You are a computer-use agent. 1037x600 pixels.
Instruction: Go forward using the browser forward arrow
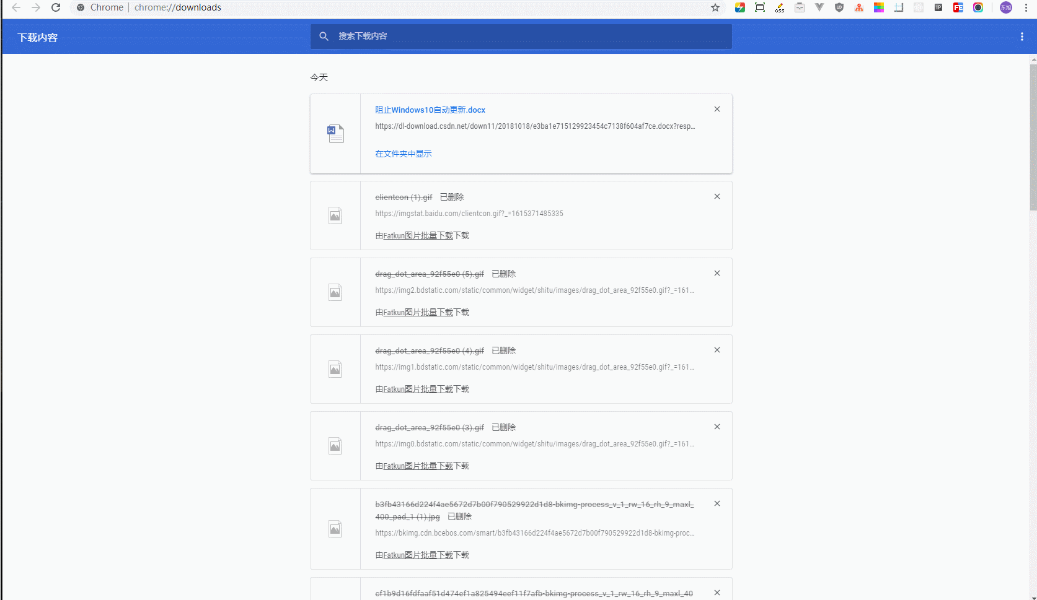(x=36, y=7)
